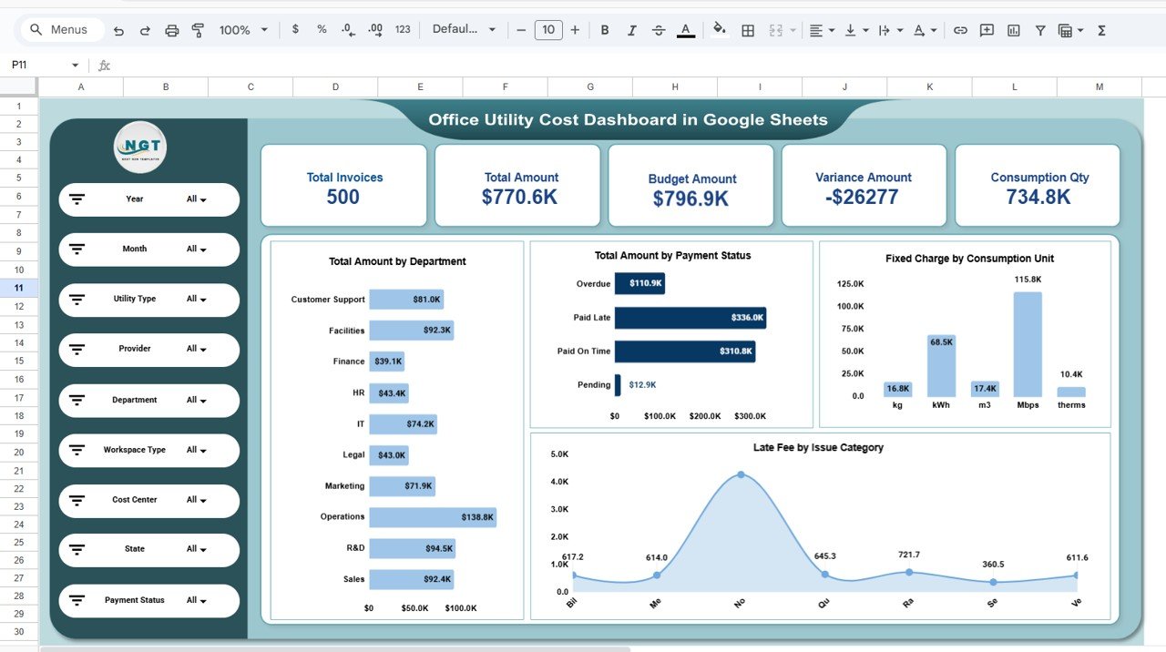Select the Paint format tool
The height and width of the screenshot is (652, 1166).
click(x=198, y=29)
